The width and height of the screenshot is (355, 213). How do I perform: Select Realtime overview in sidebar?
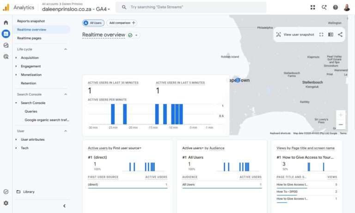32,30
